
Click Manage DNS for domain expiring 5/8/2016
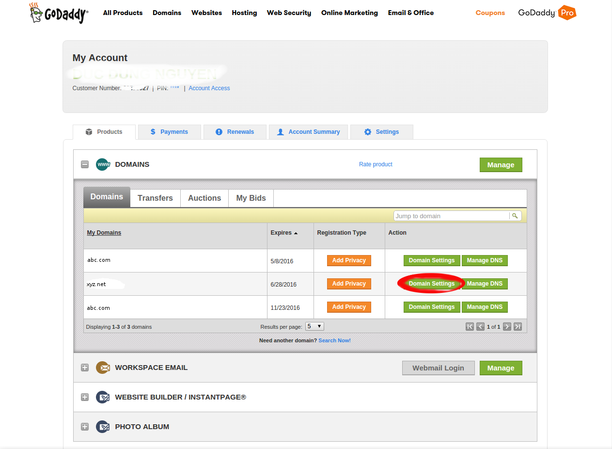pyautogui.click(x=485, y=260)
